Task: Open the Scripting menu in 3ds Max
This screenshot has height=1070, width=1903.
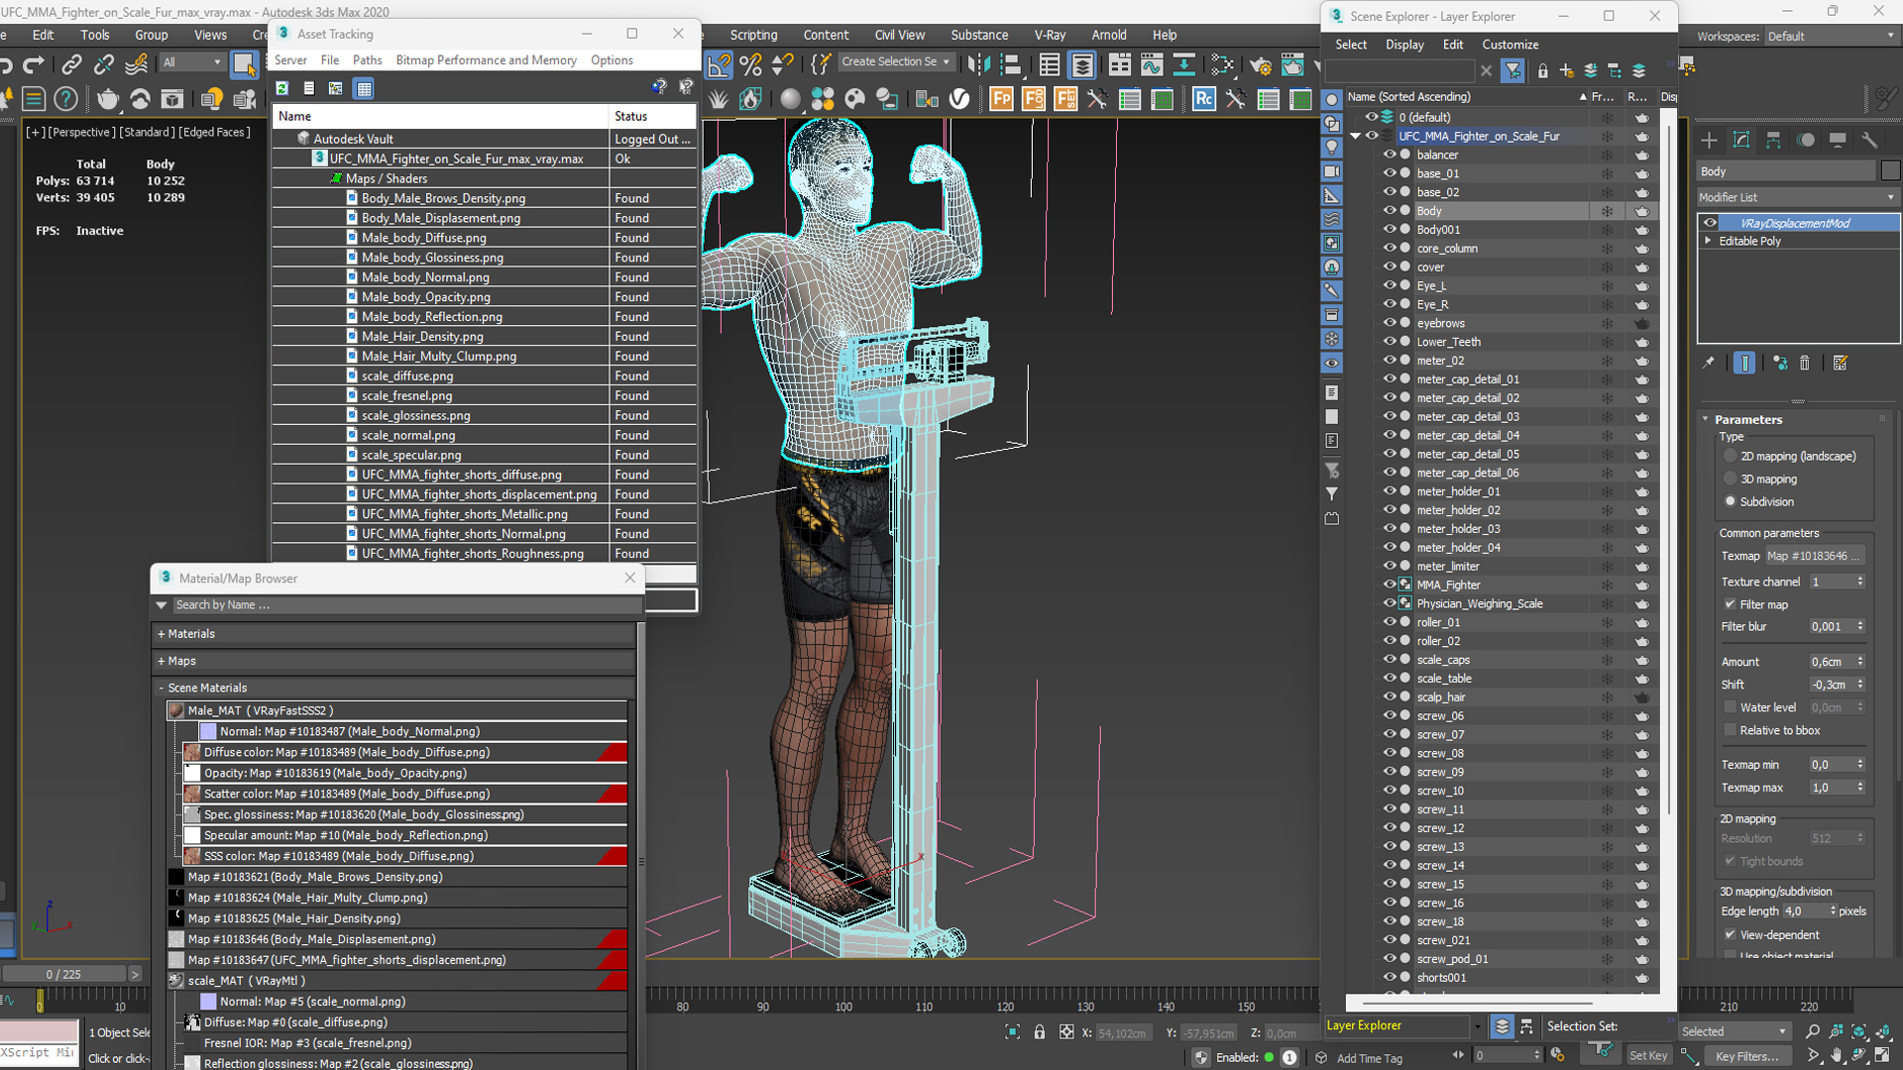Action: coord(753,34)
